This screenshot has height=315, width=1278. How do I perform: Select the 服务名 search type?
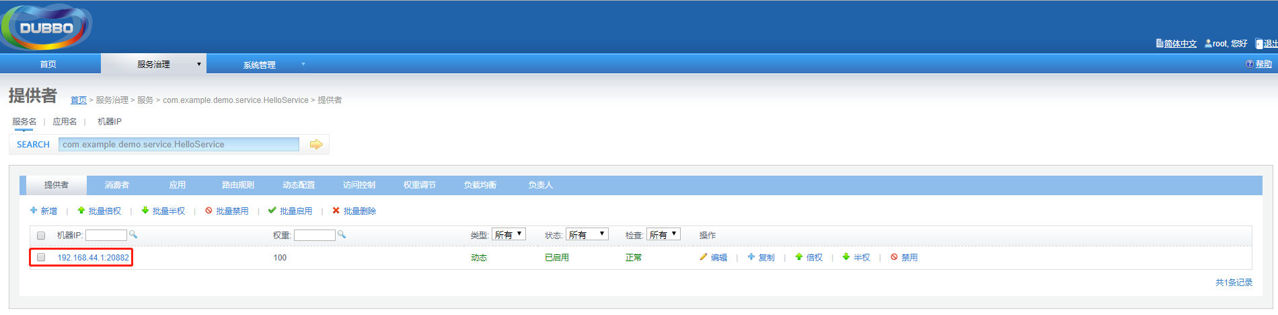click(x=24, y=122)
